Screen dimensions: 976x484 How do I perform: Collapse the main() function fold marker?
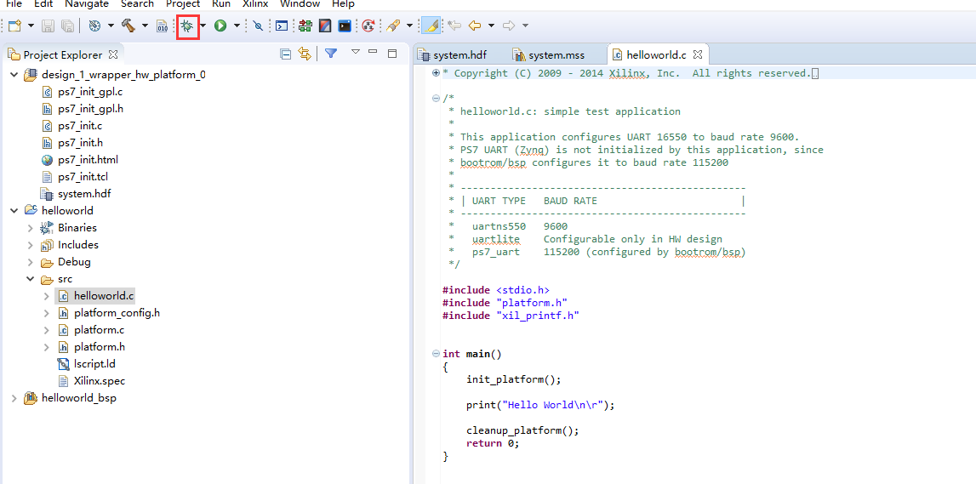[436, 354]
